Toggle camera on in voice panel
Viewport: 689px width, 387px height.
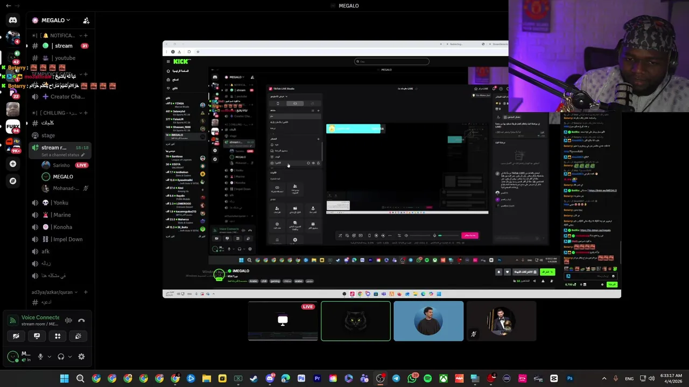(16, 336)
